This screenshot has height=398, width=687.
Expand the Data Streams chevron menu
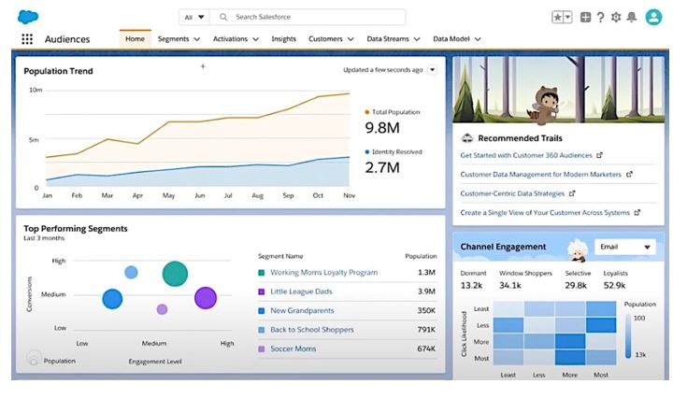click(x=417, y=39)
